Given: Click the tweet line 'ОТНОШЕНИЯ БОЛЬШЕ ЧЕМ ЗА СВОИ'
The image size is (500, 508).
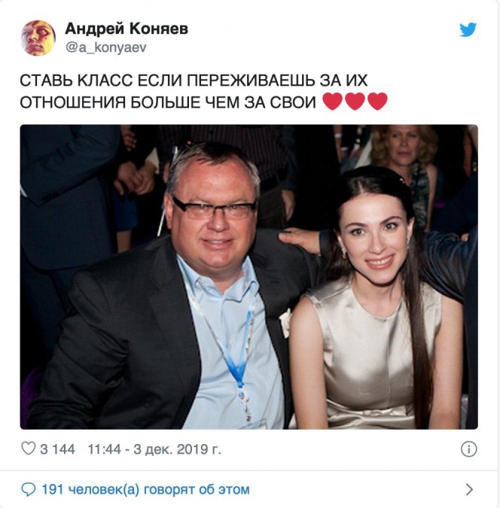Looking at the screenshot, I should [168, 102].
